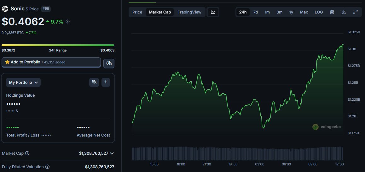Click the Fully Diluted Valuation amount
The image size is (365, 172).
point(100,167)
